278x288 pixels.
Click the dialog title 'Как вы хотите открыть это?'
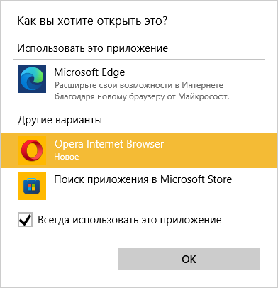[x=92, y=21]
